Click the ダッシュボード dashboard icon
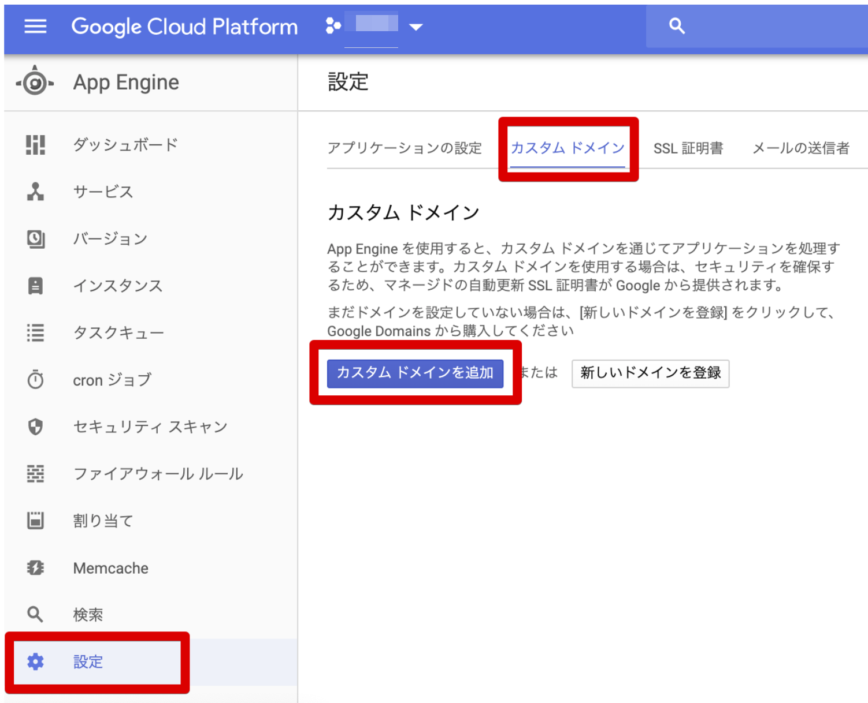 coord(35,144)
